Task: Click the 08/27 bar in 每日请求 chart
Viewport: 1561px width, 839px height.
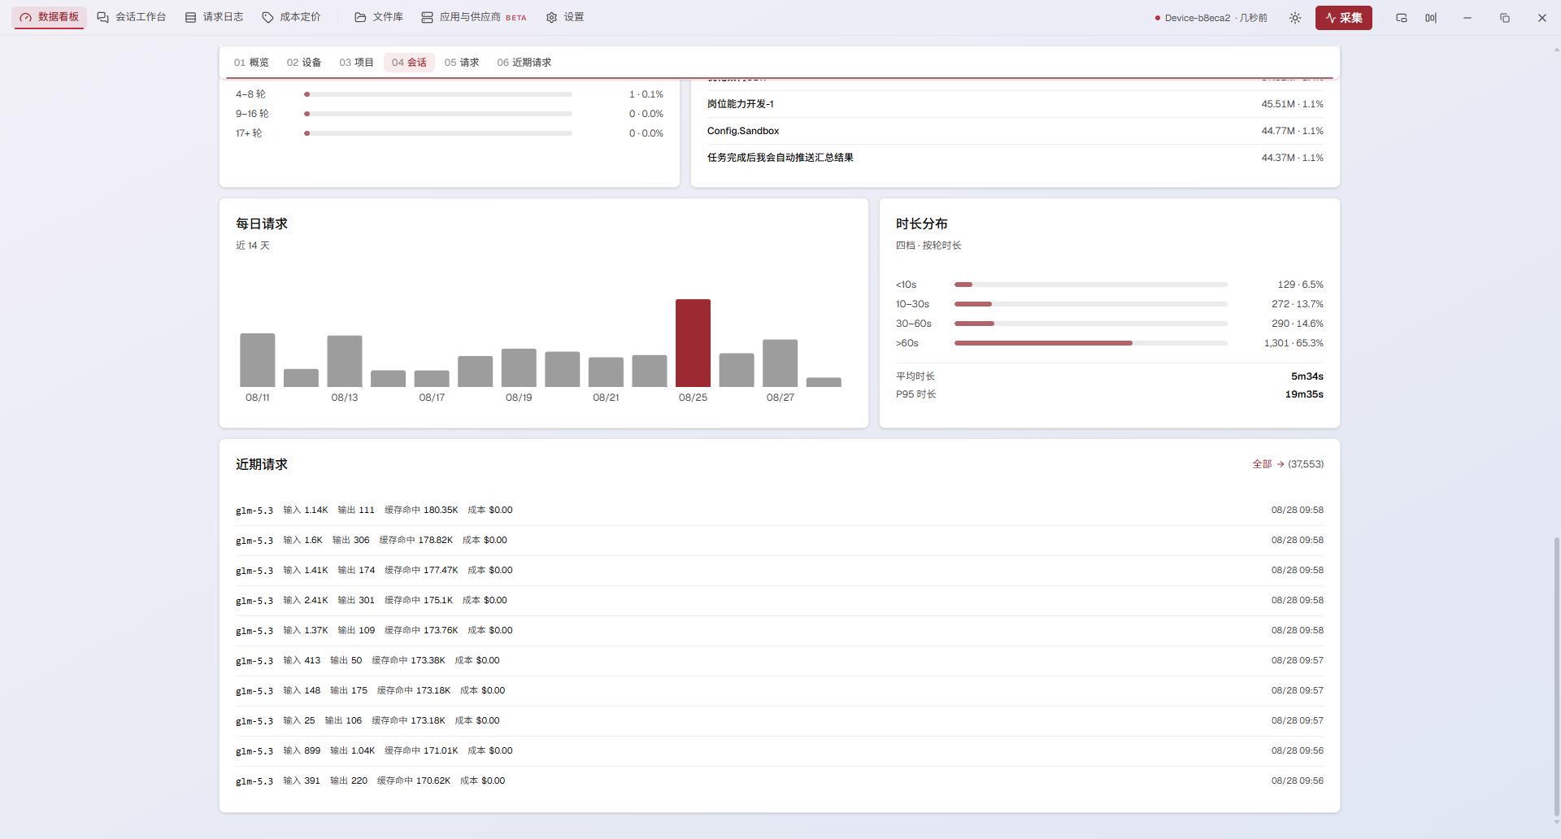Action: (780, 363)
